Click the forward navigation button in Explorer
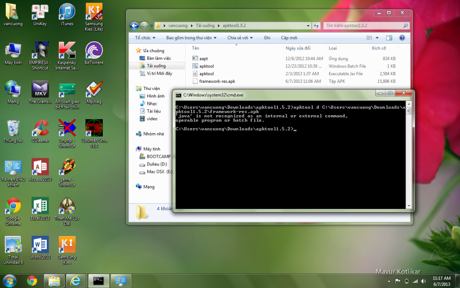Image resolution: width=460 pixels, height=288 pixels. (144, 26)
